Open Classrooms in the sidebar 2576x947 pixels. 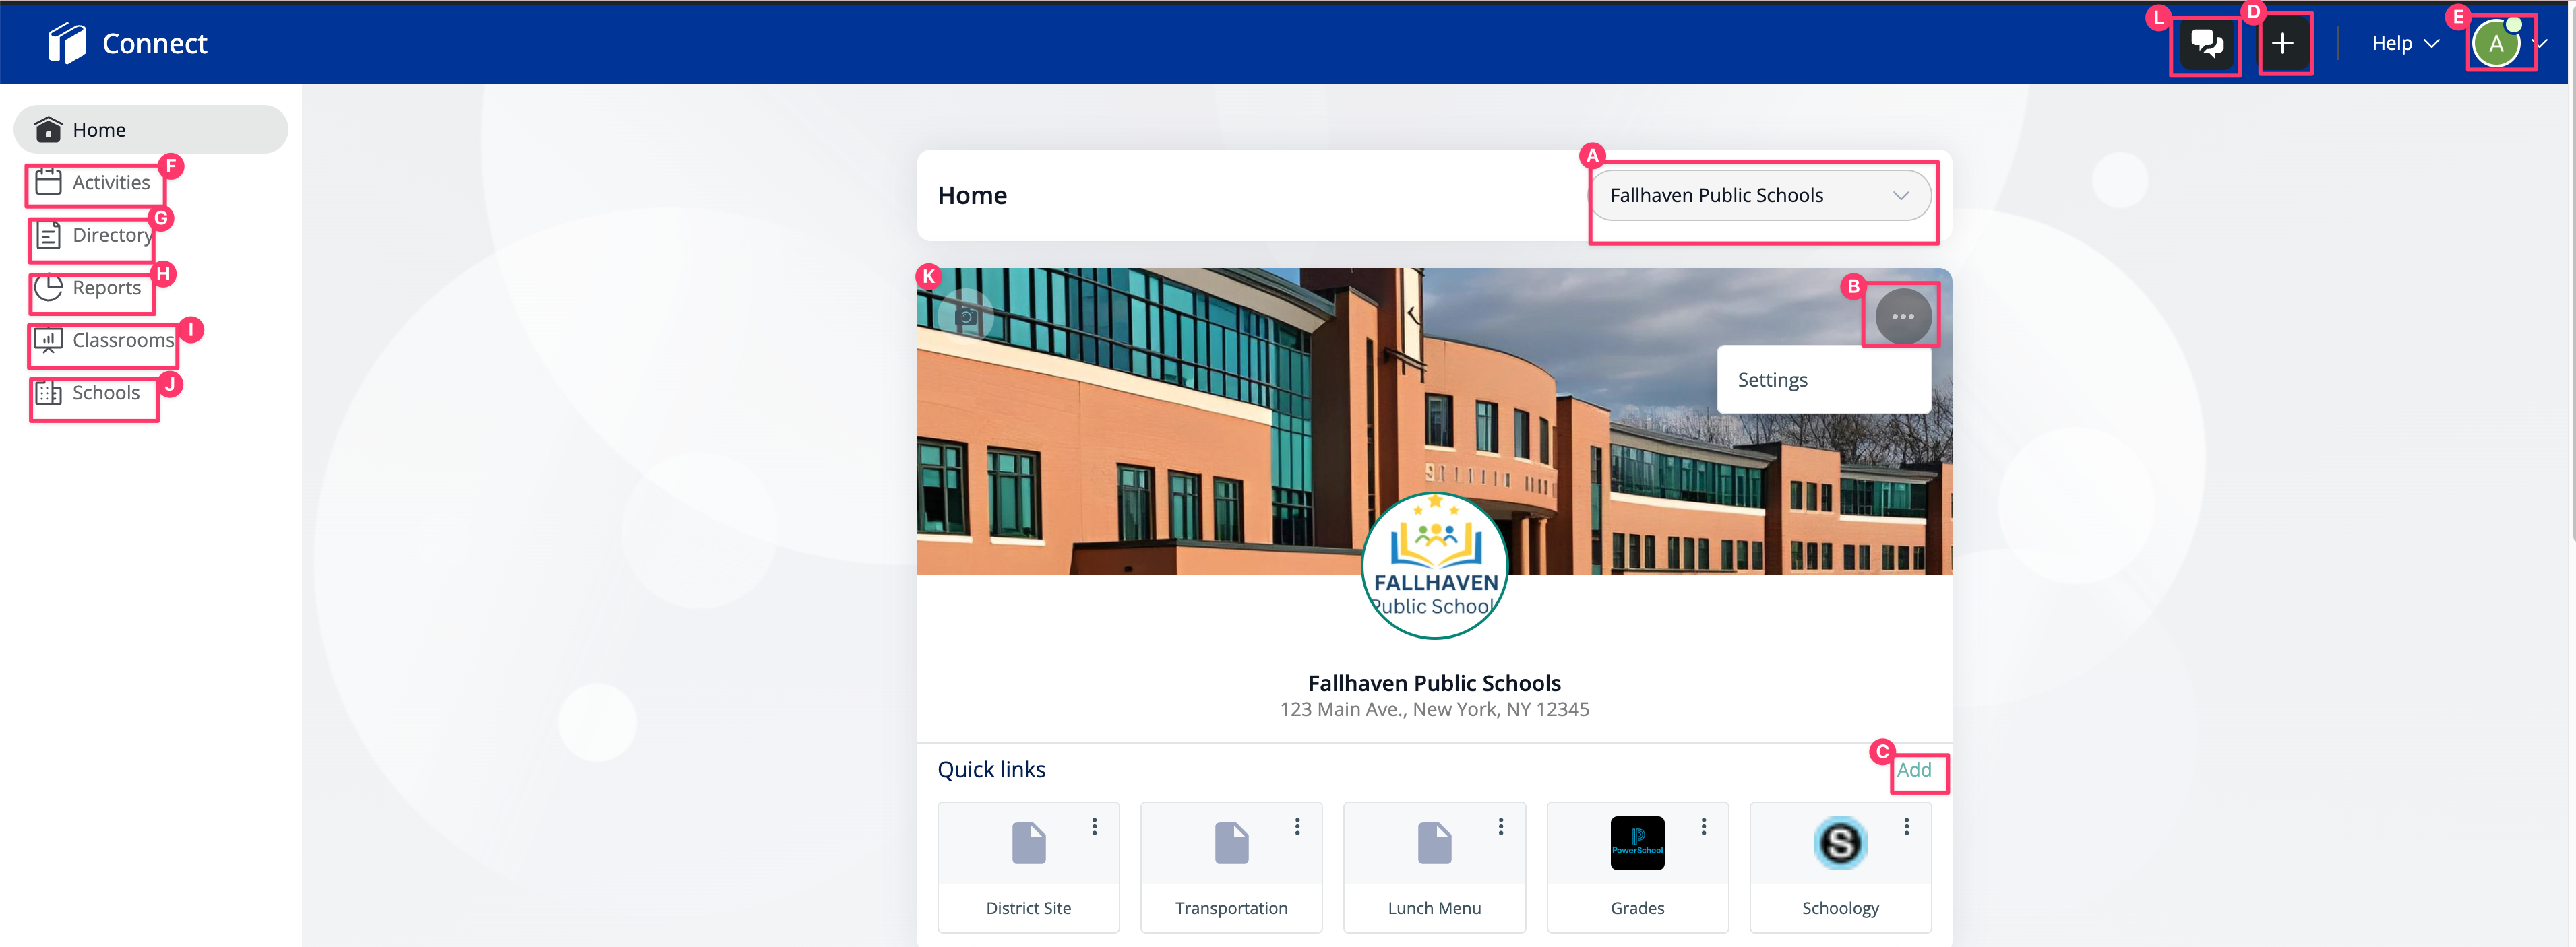tap(104, 341)
